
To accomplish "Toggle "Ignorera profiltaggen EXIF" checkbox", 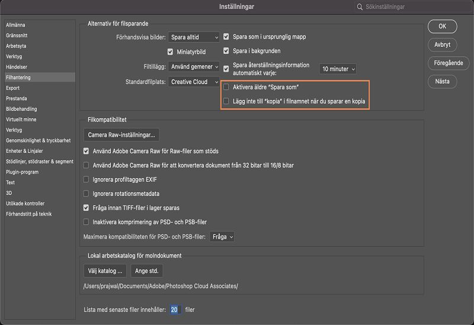I will pyautogui.click(x=87, y=179).
